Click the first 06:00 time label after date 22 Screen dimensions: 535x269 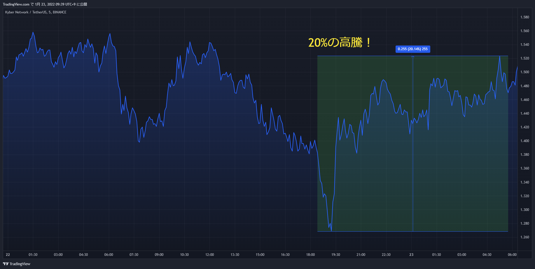[109, 255]
